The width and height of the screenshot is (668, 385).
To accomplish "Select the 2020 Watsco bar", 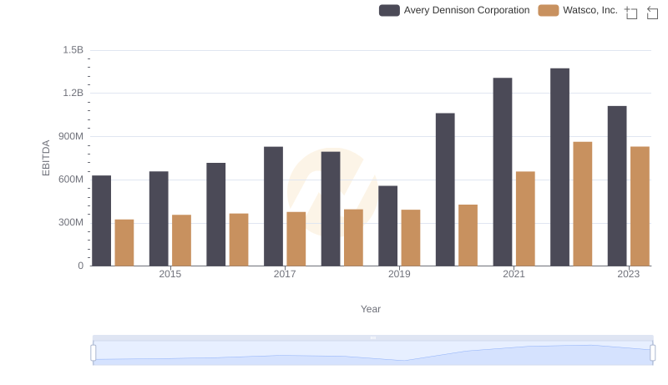I will pyautogui.click(x=468, y=235).
